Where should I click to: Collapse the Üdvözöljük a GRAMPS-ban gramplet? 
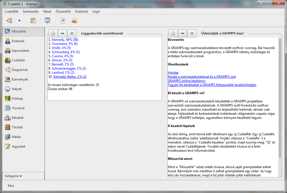183,33
